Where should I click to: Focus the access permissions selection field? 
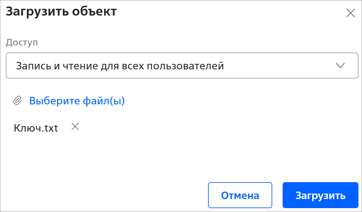pyautogui.click(x=182, y=66)
